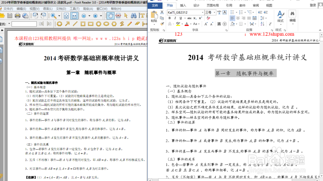
Task: Toggle Underline in Word ribbon
Action: 181,18
